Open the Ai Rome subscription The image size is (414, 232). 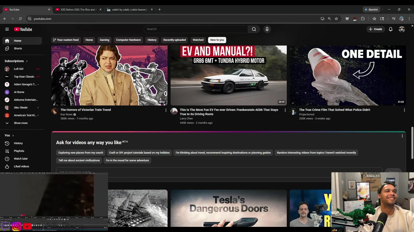[x=22, y=92]
